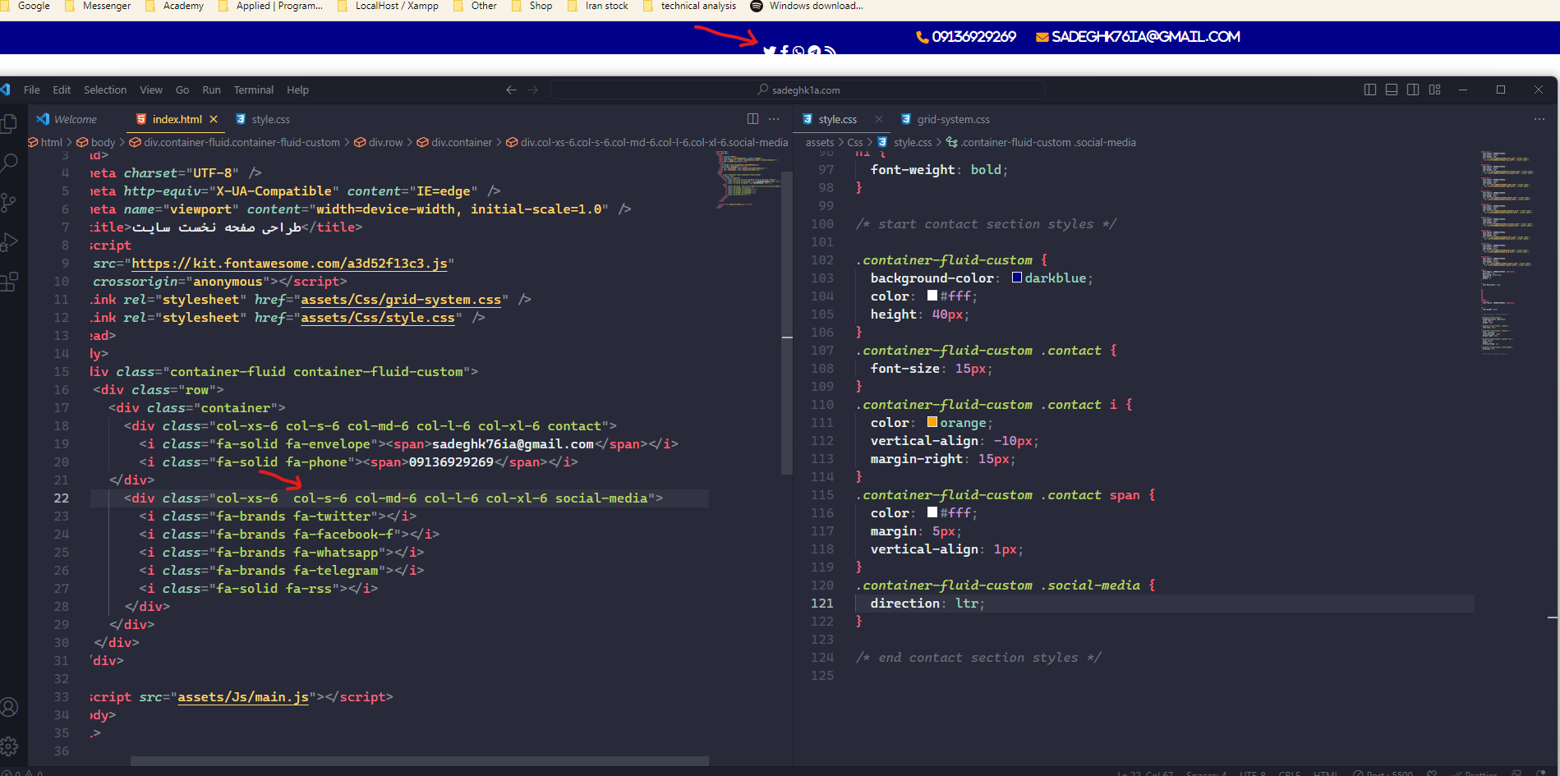Open the Explorer view in activity bar
1560x776 pixels.
coord(9,124)
